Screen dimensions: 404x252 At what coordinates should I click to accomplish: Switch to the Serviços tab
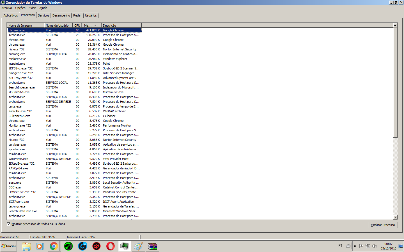(x=43, y=15)
